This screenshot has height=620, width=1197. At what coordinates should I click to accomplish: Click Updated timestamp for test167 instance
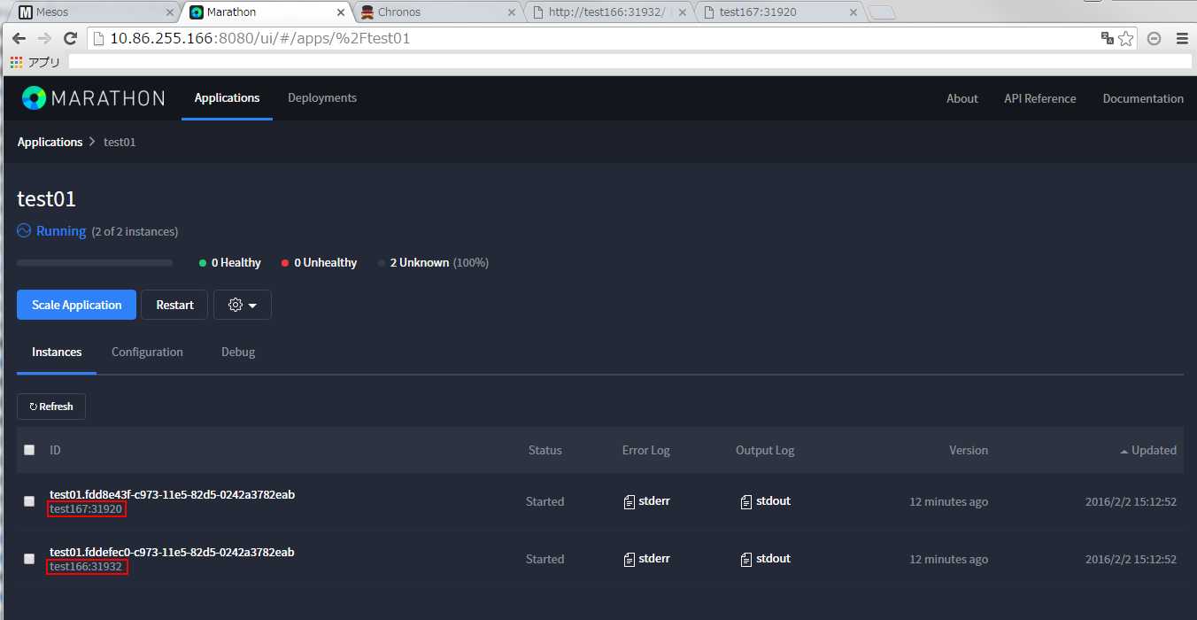(1131, 501)
